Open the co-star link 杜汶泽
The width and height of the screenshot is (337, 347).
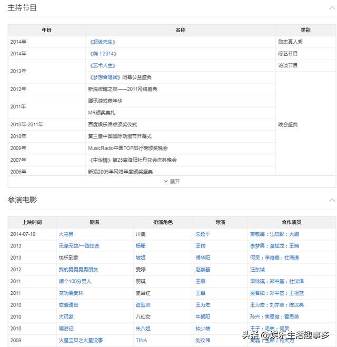(296, 281)
